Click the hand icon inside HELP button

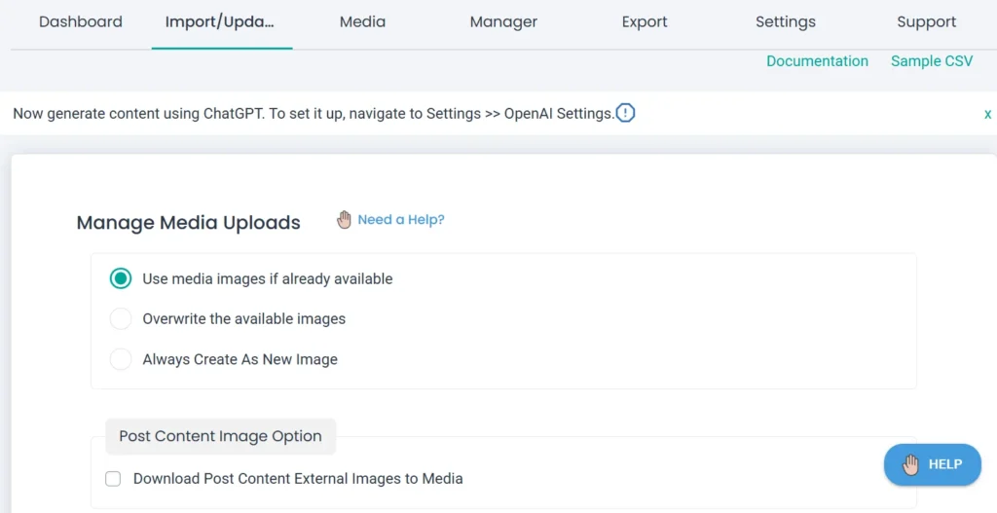(x=910, y=464)
